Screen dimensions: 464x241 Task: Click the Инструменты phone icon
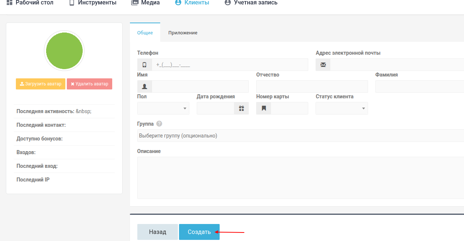pos(72,3)
